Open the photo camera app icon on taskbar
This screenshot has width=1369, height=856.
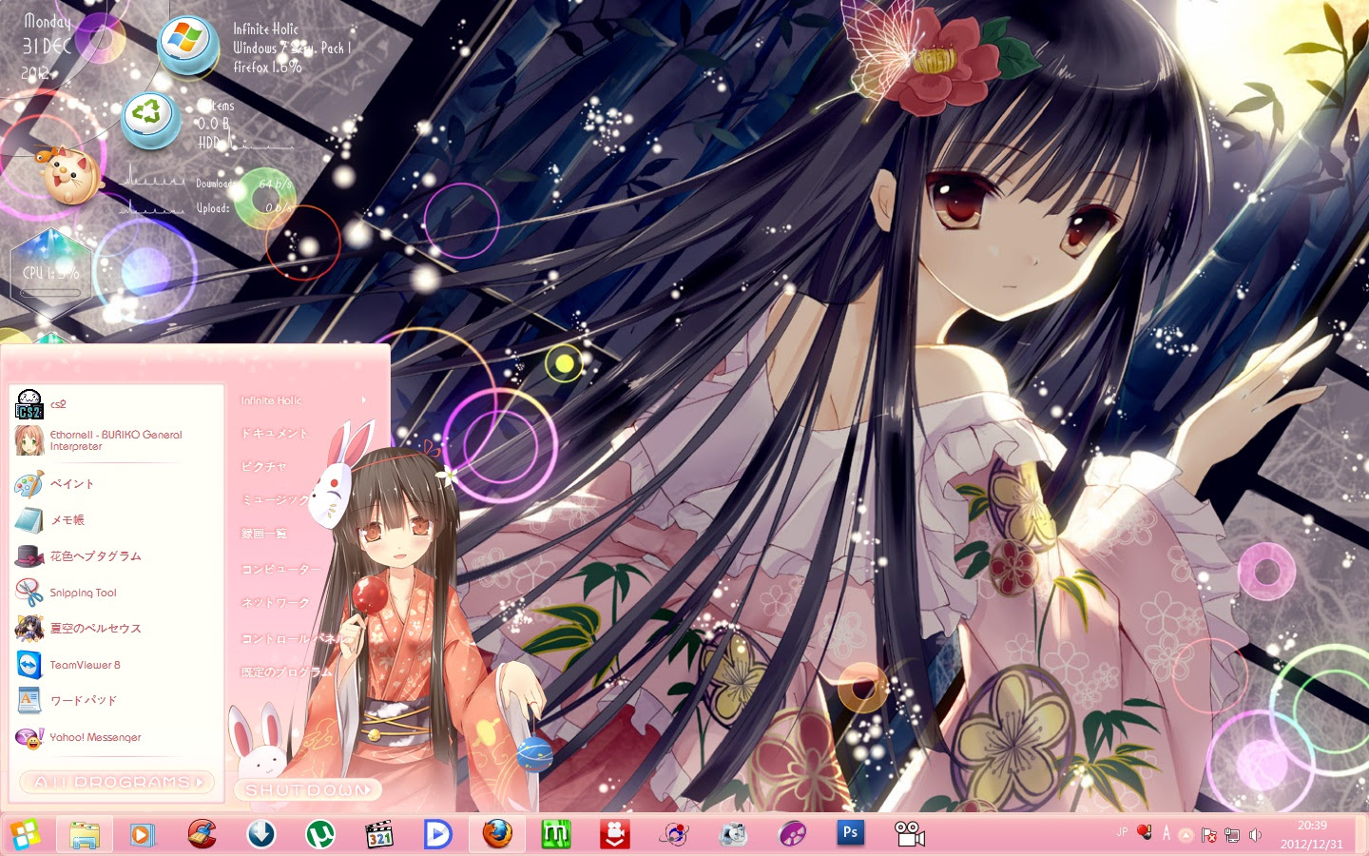pos(733,835)
